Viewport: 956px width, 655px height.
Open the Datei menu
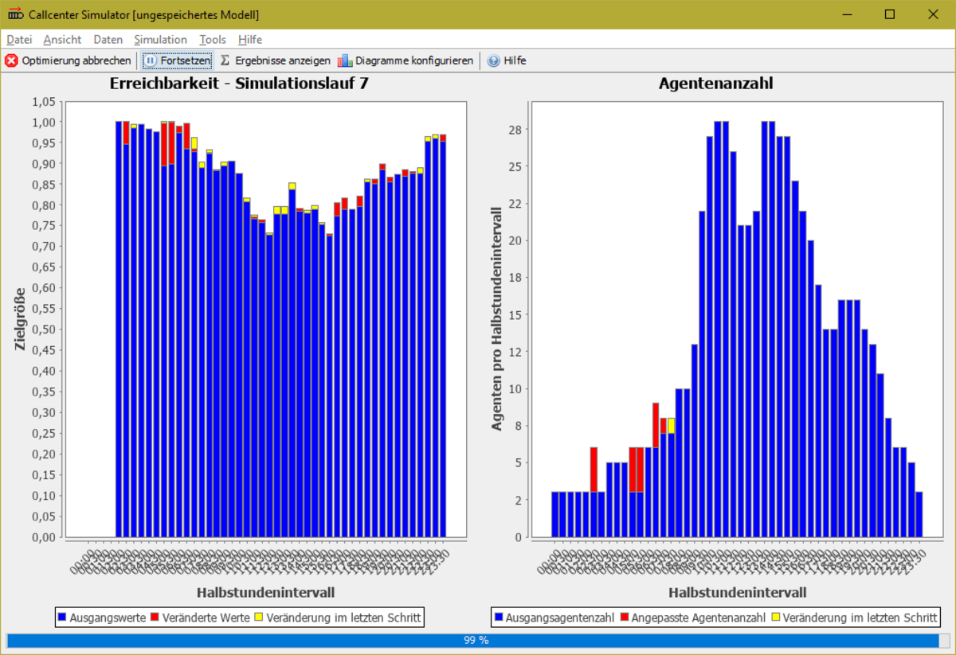pos(19,39)
